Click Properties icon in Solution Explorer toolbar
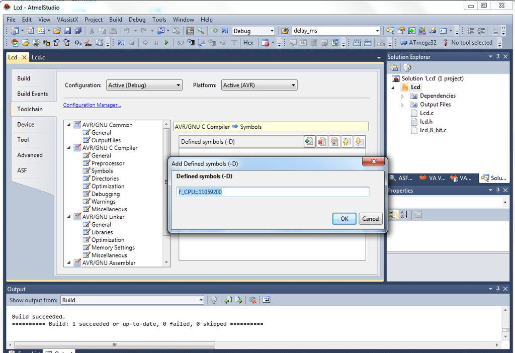515x353 pixels. pyautogui.click(x=394, y=68)
